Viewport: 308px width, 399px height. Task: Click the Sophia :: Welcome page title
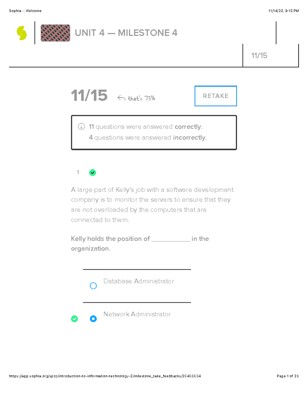(25, 11)
